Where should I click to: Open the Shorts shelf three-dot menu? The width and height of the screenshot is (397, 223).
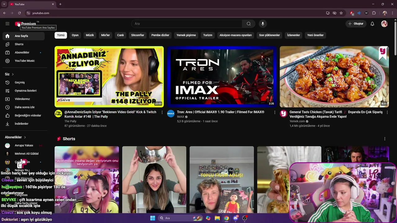point(385,139)
